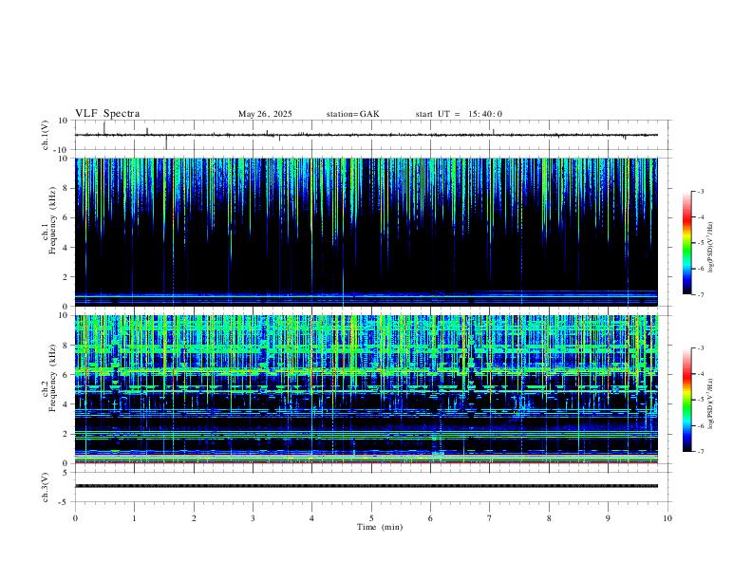Click the ch.2 spectrogram plot
The width and height of the screenshot is (752, 581).
click(x=367, y=389)
